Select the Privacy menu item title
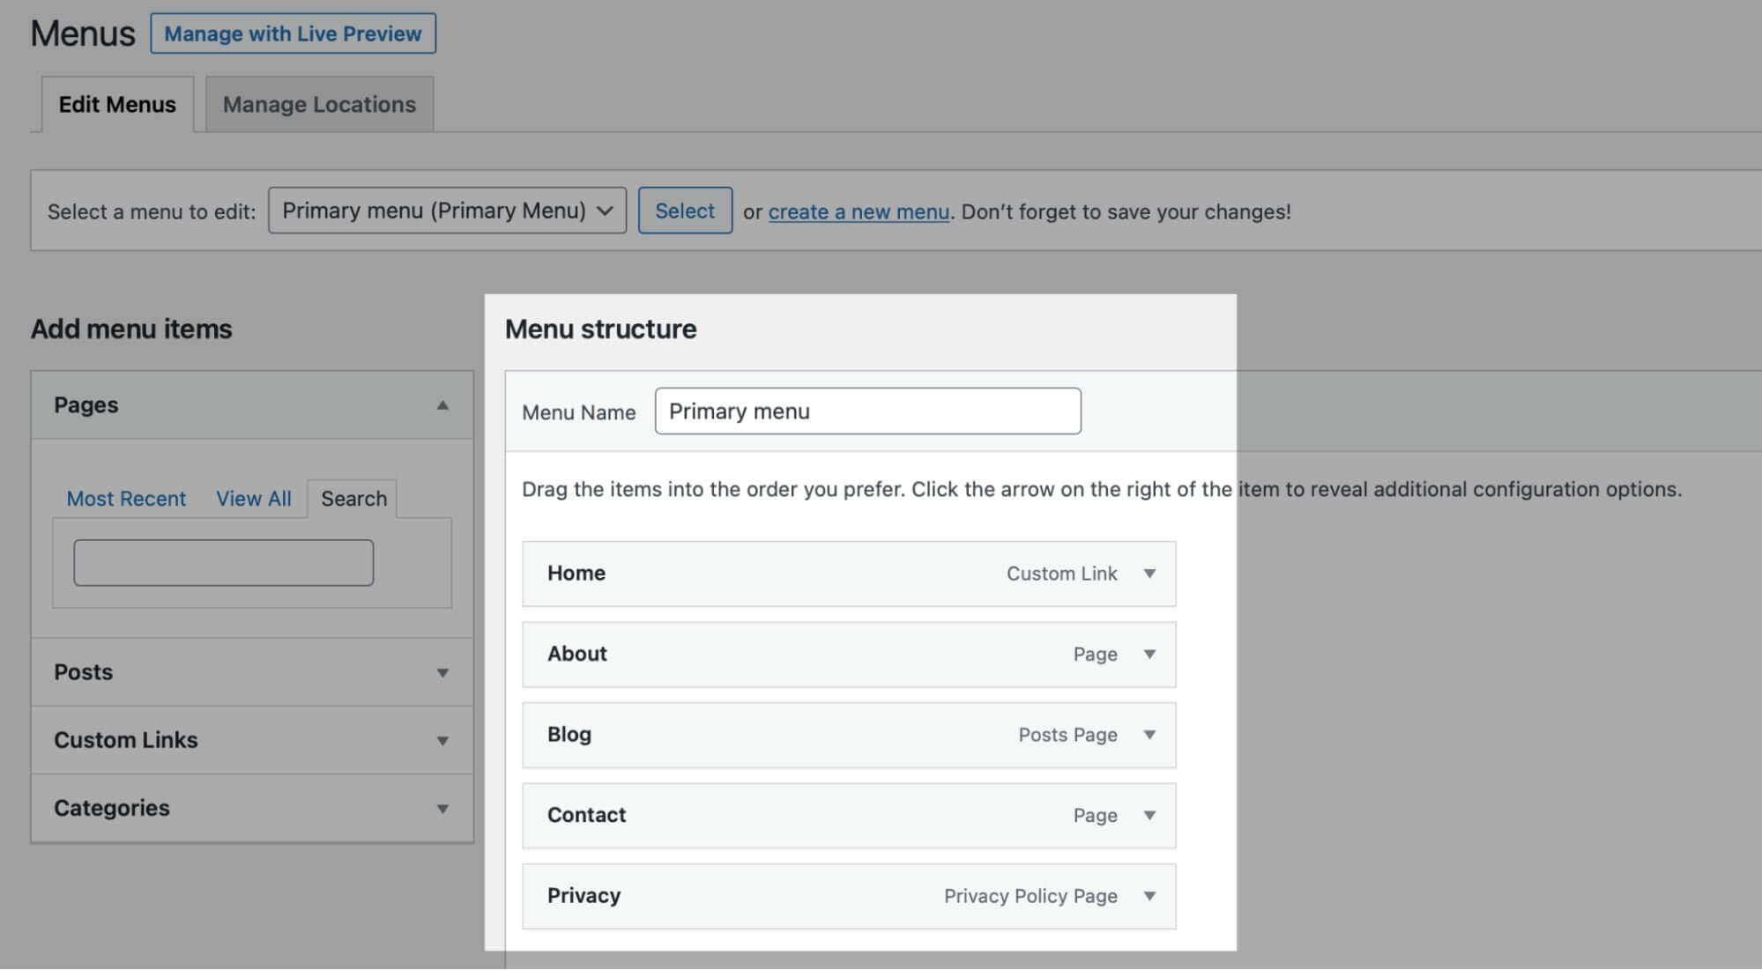 [x=584, y=896]
